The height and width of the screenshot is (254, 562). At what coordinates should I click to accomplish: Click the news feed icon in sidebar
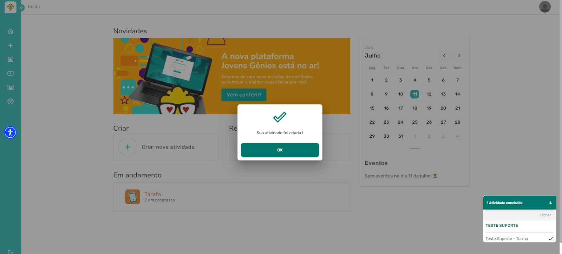11,87
